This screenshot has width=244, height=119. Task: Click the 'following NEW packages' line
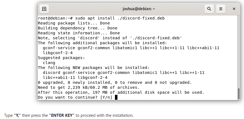point(93,68)
